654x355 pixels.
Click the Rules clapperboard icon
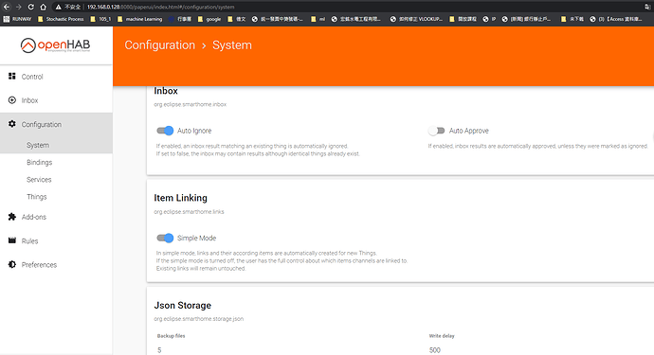click(12, 240)
